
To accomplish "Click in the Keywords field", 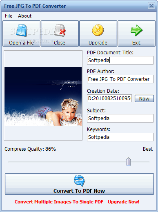I will pyautogui.click(x=120, y=137).
